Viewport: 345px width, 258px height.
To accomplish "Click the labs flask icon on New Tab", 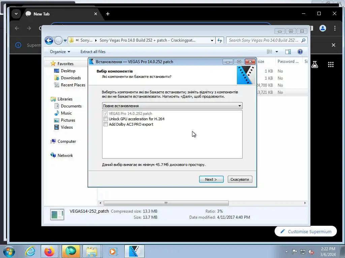I will point(315,64).
